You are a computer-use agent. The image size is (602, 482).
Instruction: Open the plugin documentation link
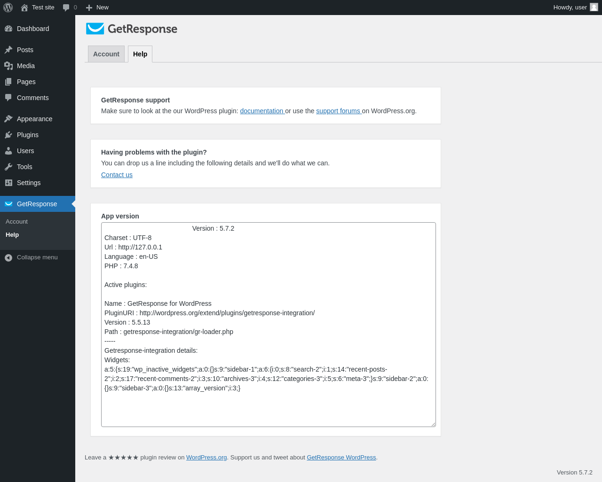coord(261,111)
